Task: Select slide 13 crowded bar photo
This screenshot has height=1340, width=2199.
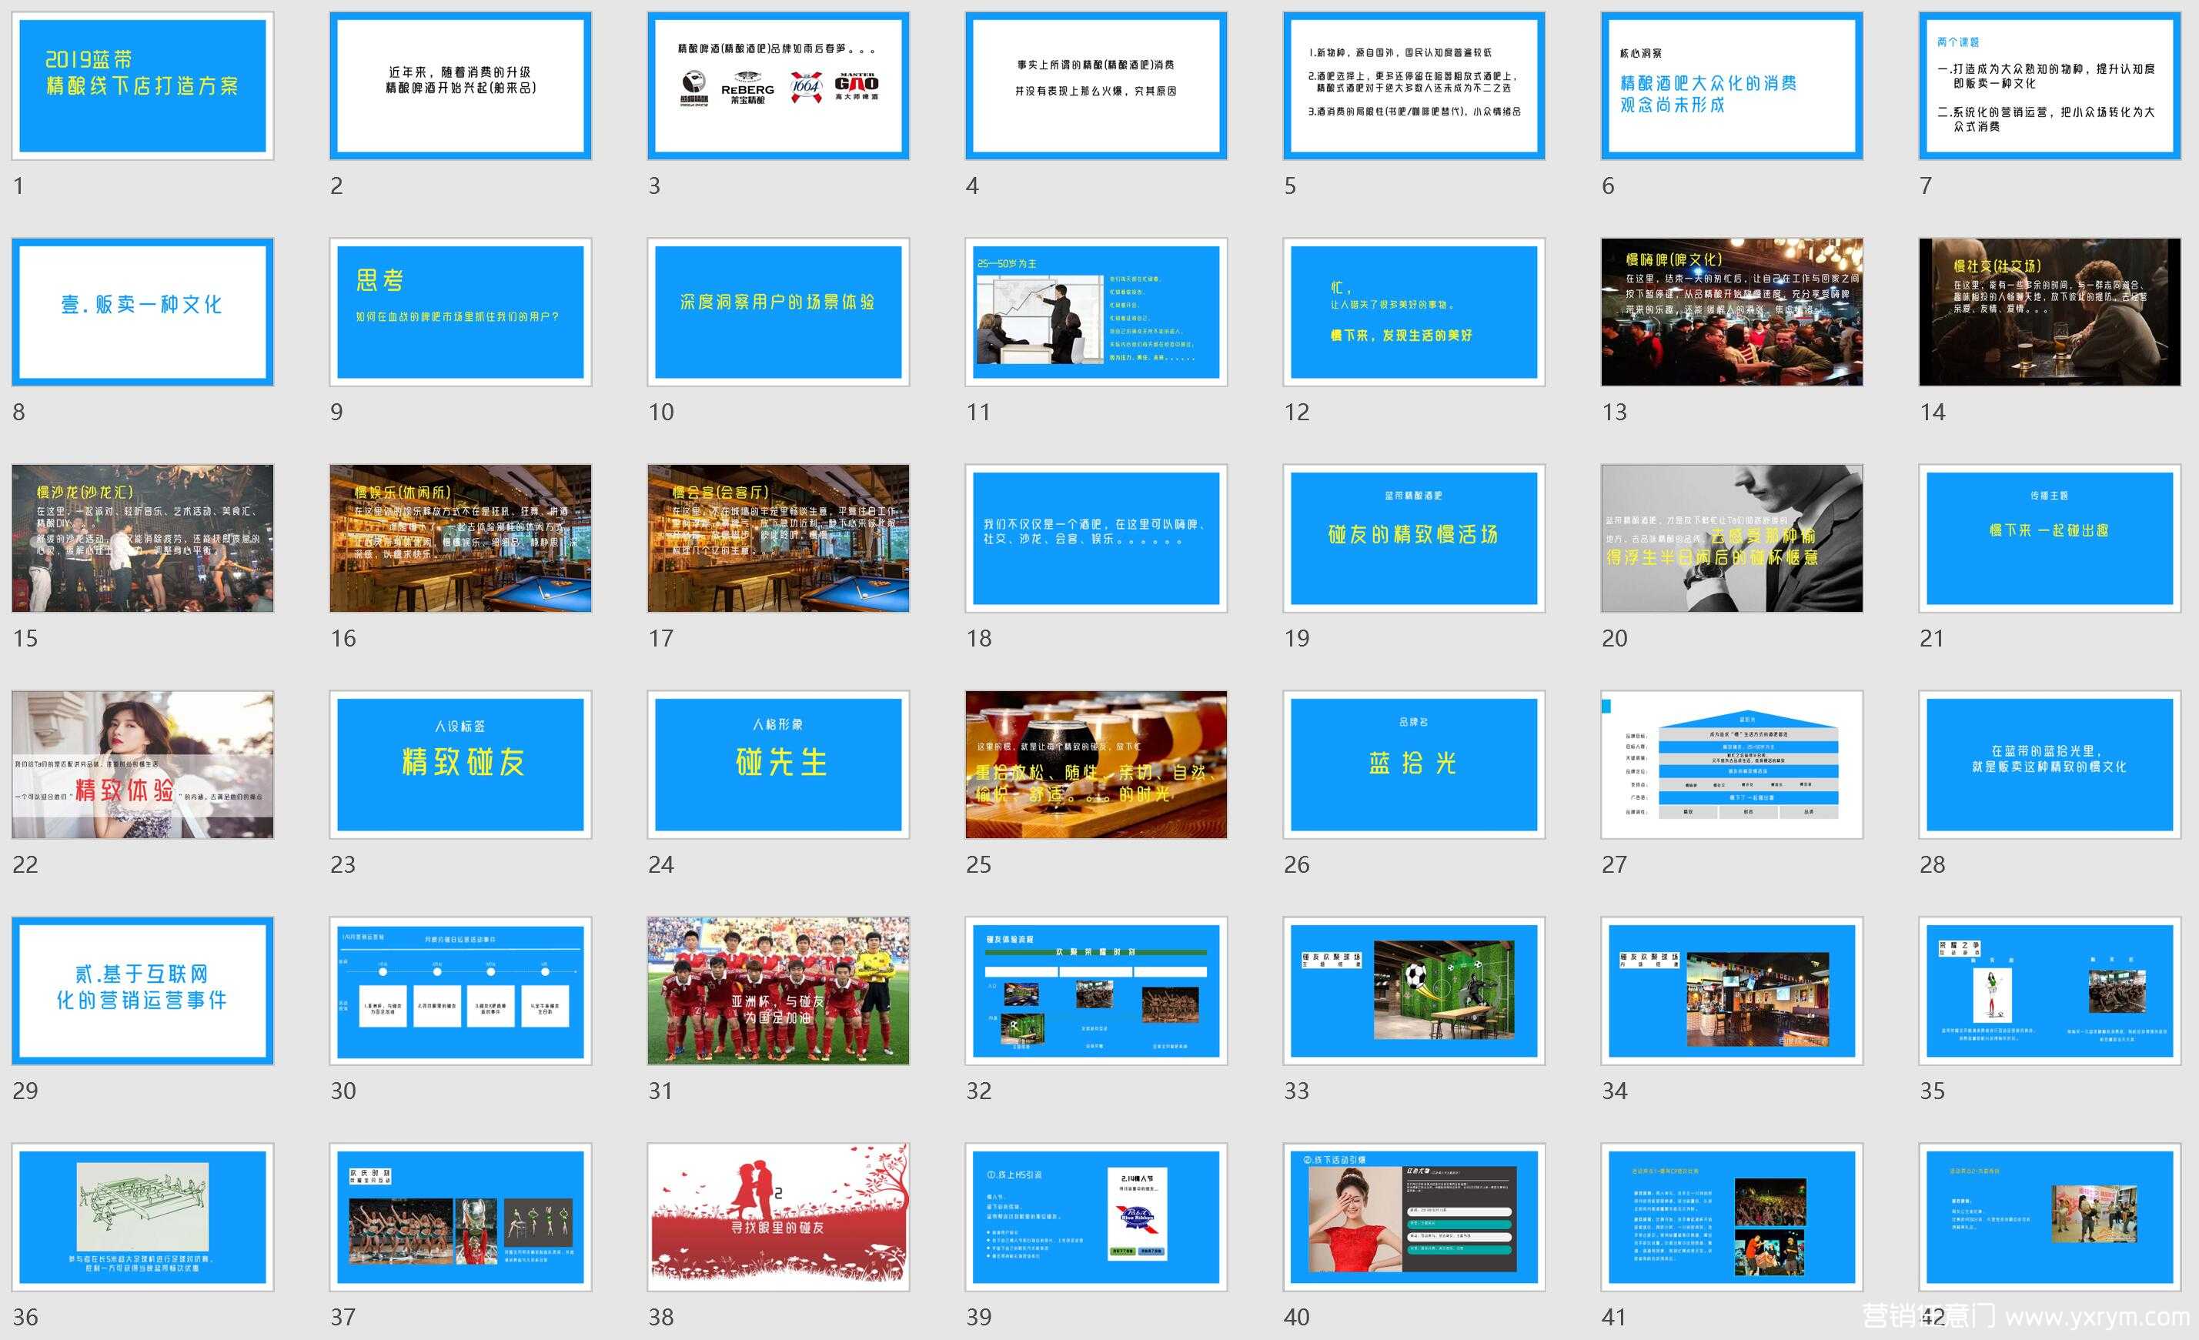Action: 1731,312
